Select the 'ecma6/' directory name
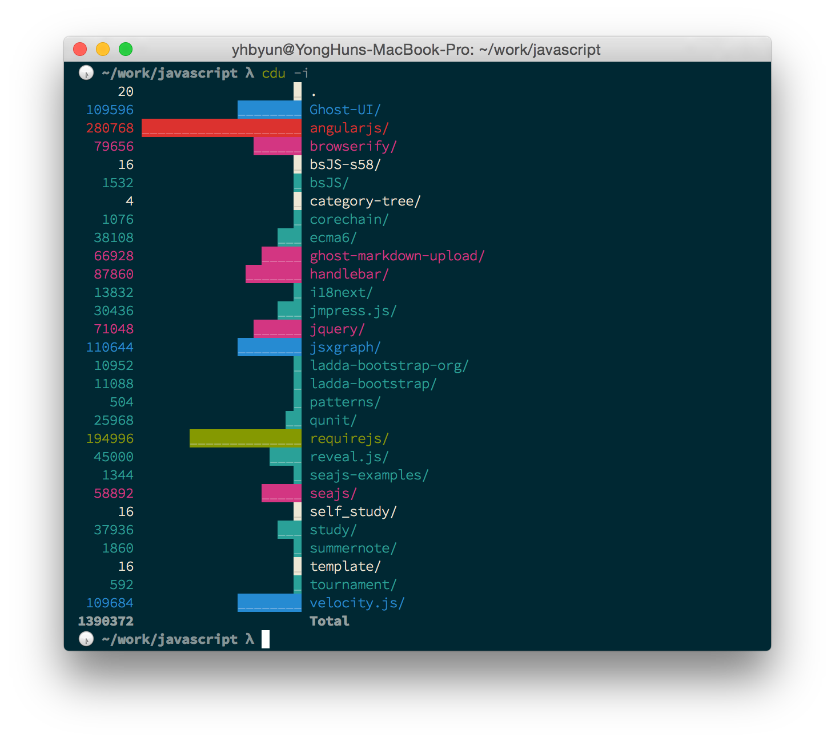The width and height of the screenshot is (835, 742). tap(333, 237)
